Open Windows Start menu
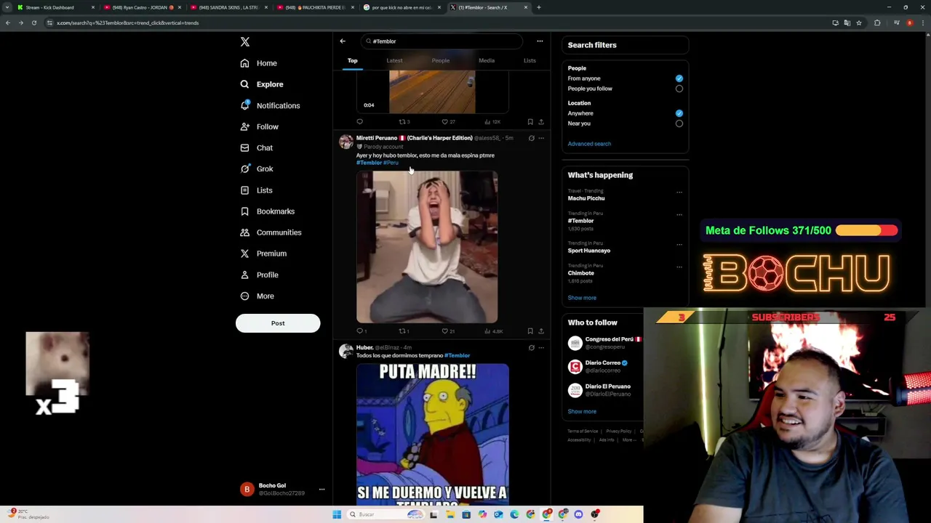 pos(337,514)
